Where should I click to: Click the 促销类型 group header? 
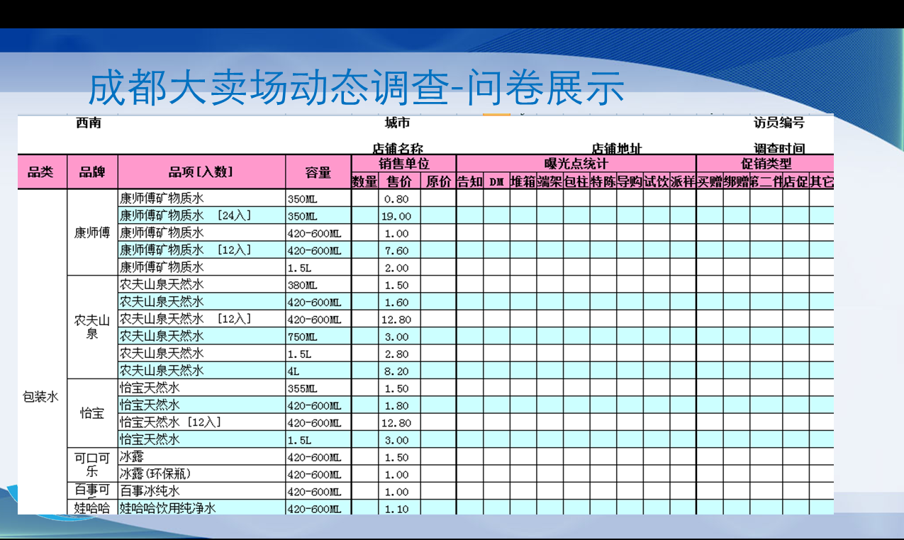(765, 163)
